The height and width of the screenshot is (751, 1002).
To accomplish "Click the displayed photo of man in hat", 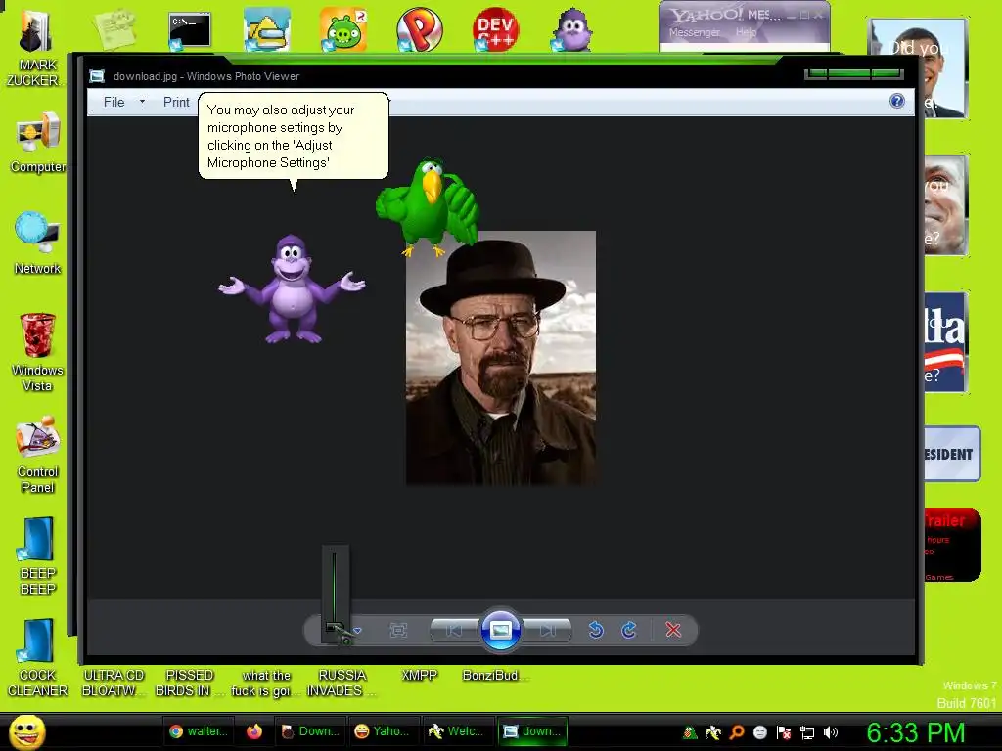I will tap(501, 358).
